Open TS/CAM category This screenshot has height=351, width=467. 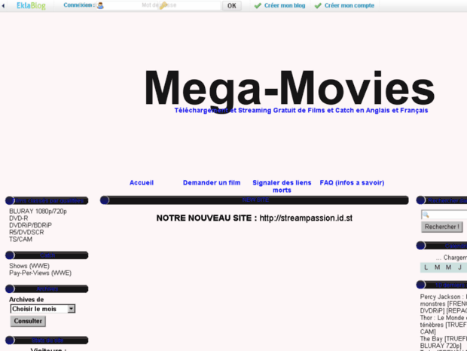(20, 239)
